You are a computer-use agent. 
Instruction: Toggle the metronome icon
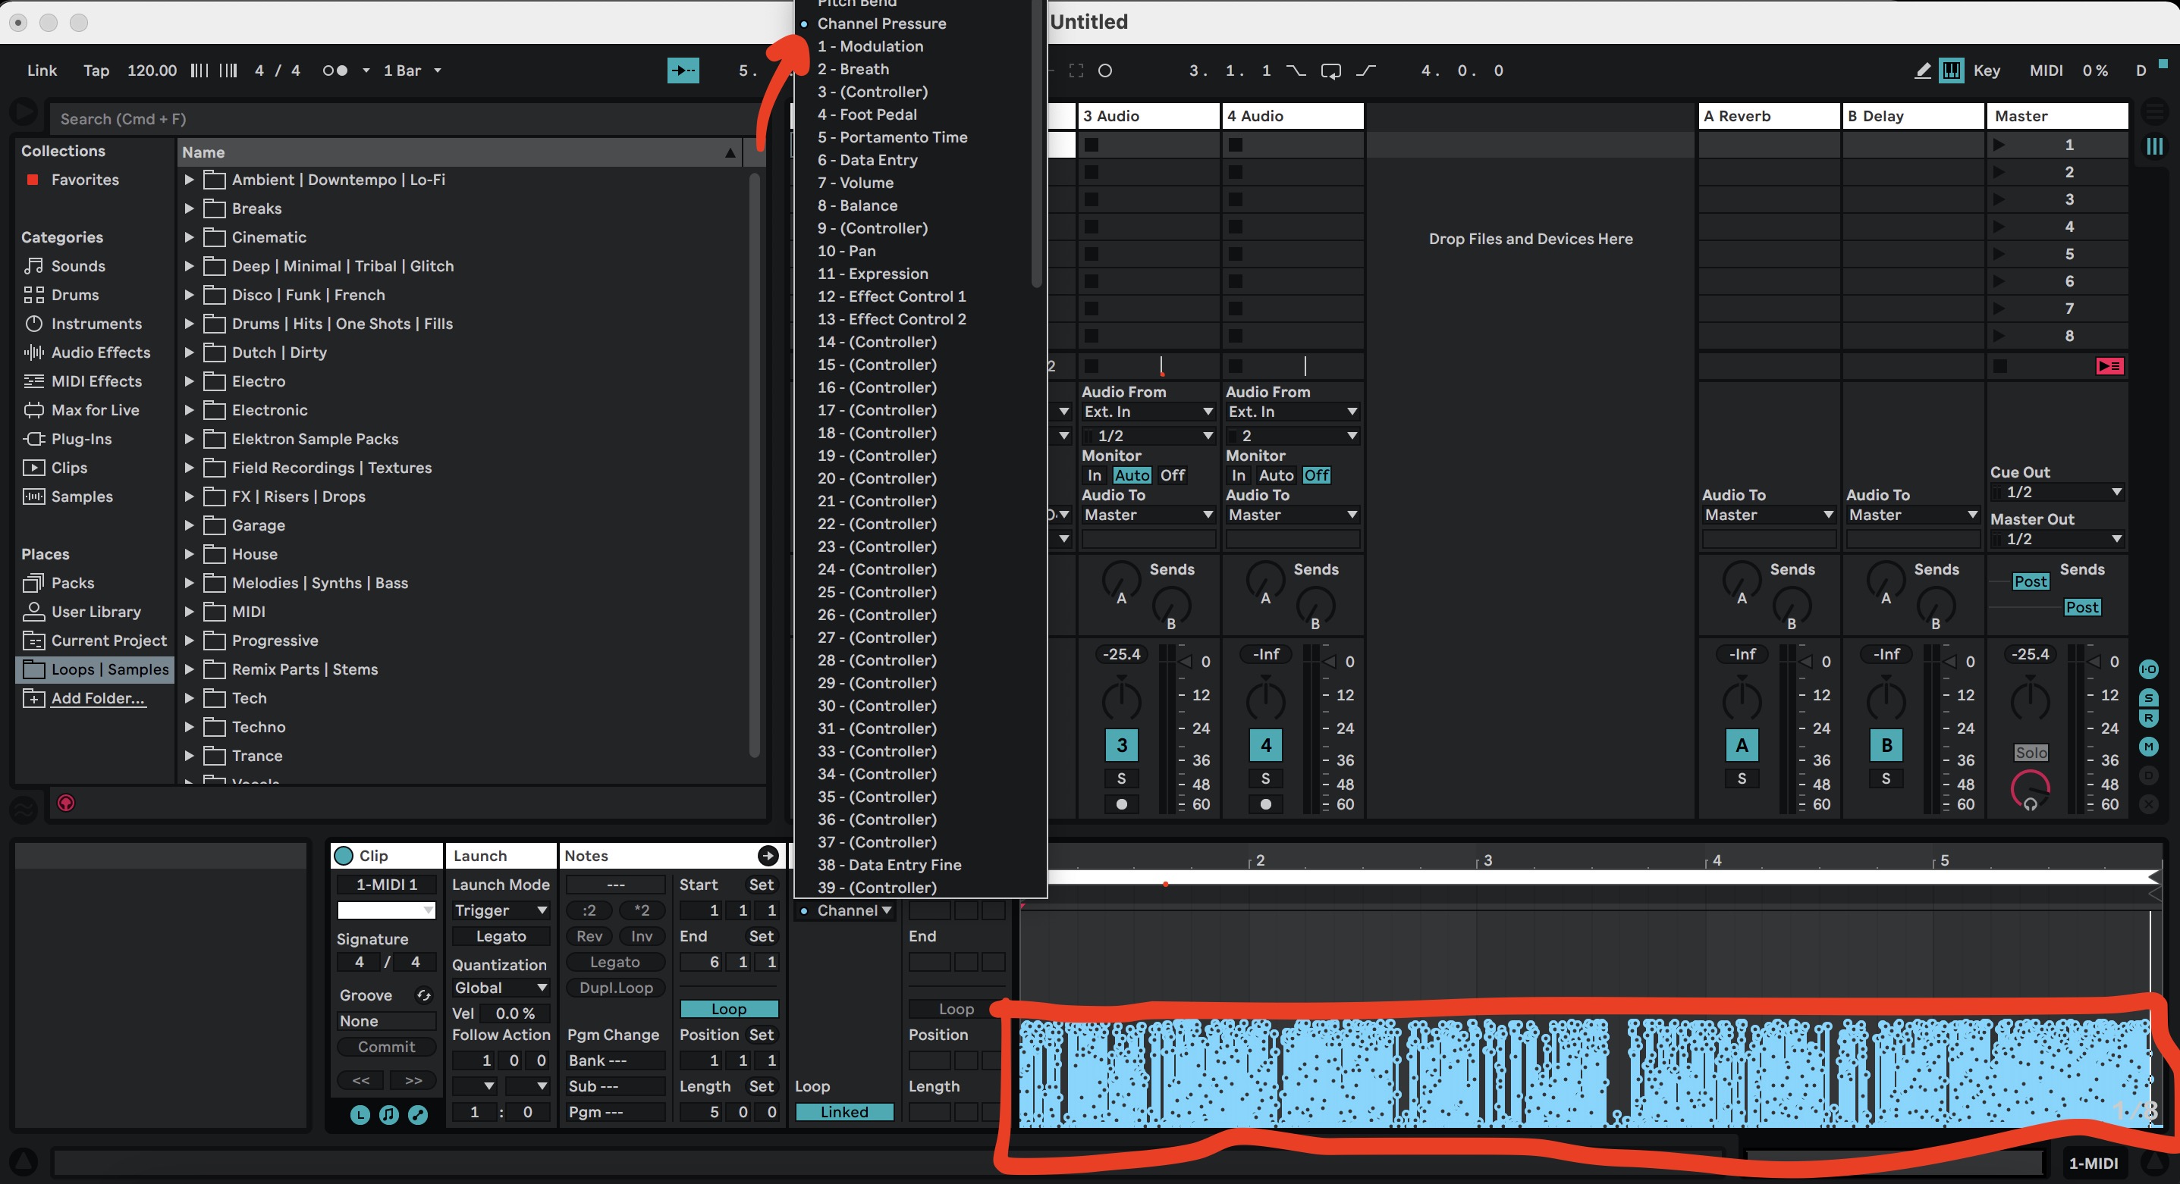tap(335, 71)
